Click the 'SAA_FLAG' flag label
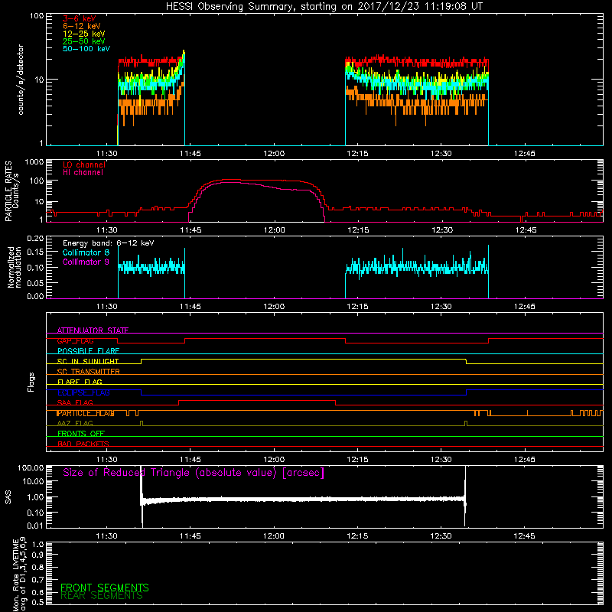 [x=75, y=403]
